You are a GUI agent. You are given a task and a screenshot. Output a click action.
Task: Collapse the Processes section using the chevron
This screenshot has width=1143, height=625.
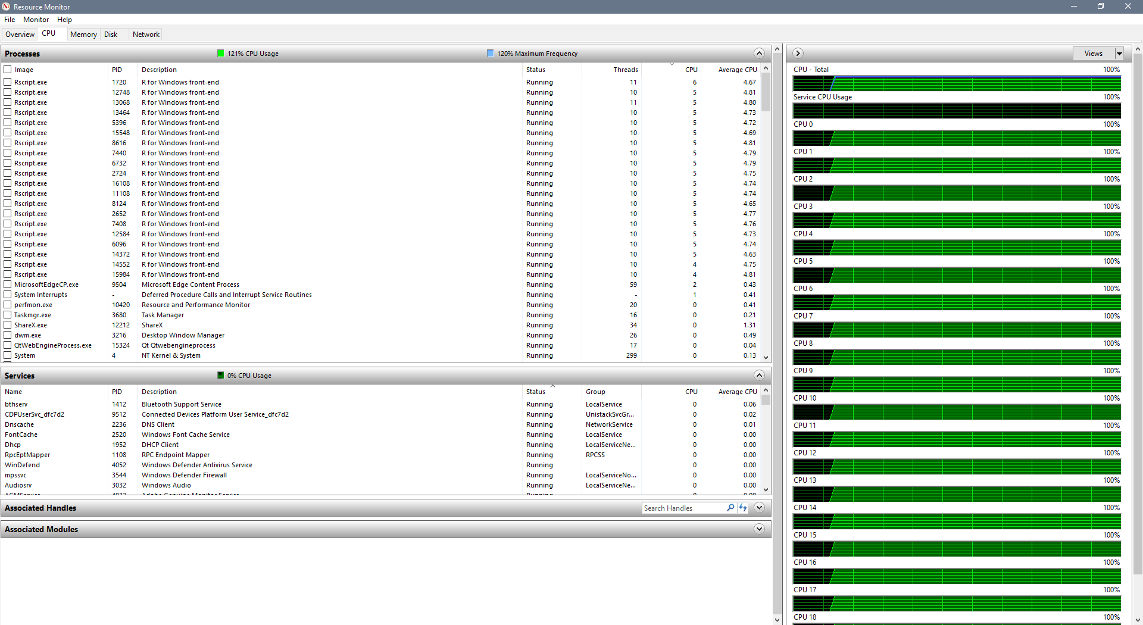coord(759,54)
